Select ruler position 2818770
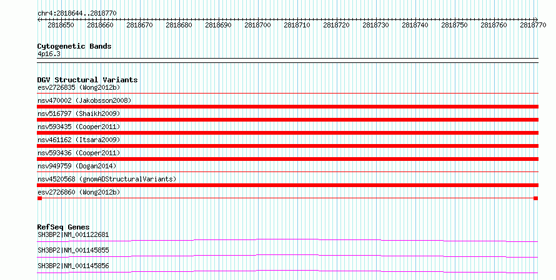556x280 pixels. 533,25
